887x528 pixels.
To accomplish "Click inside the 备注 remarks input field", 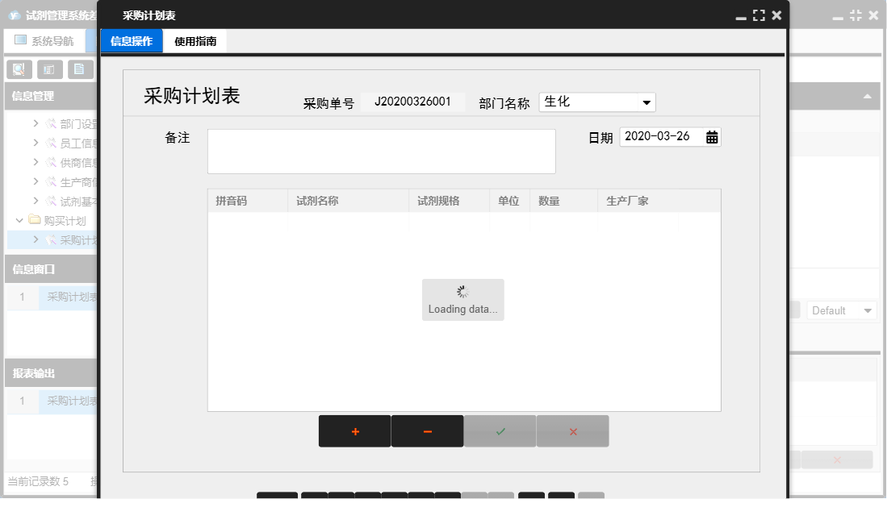I will tap(381, 151).
